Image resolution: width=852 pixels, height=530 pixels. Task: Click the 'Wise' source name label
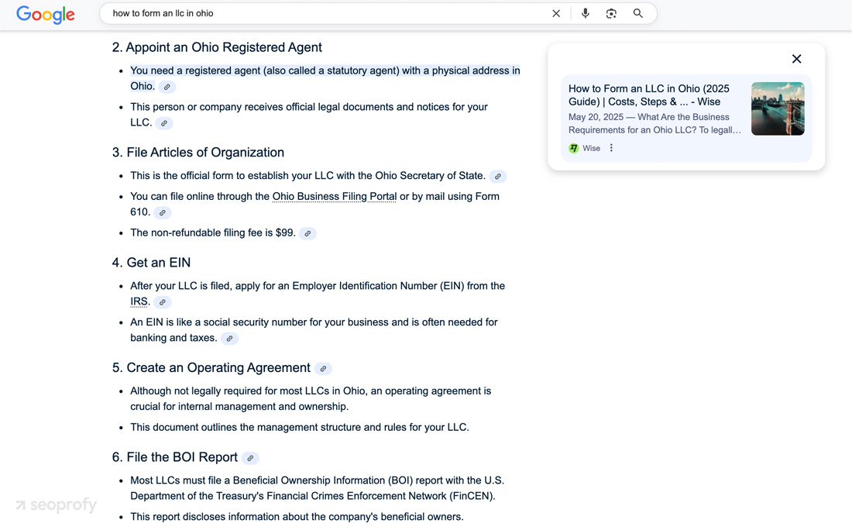[591, 148]
